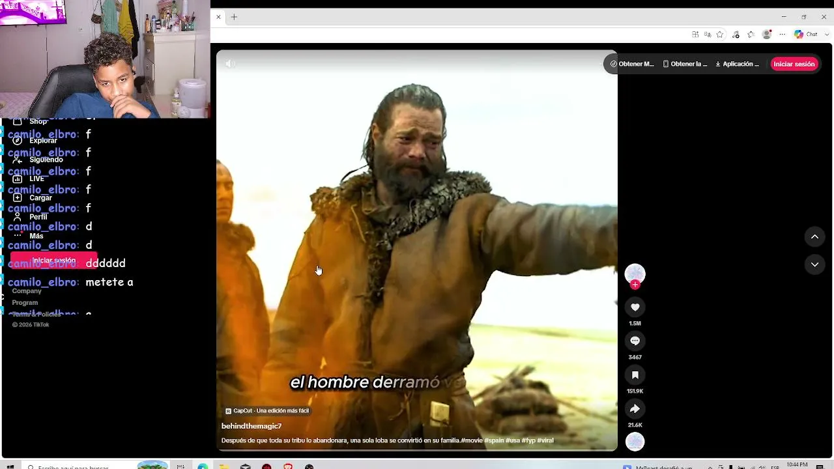This screenshot has height=469, width=834.
Task: Open Copilot Chat in browser toolbar
Action: 806,35
